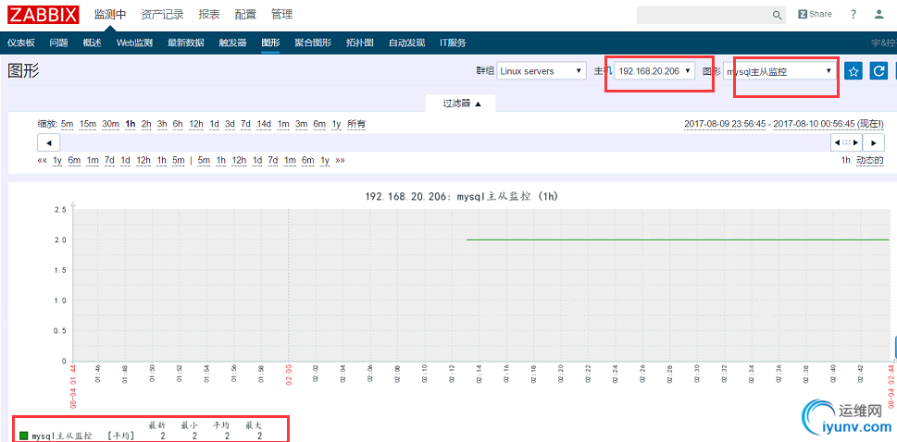
Task: Add graph to favourites star
Action: (853, 71)
